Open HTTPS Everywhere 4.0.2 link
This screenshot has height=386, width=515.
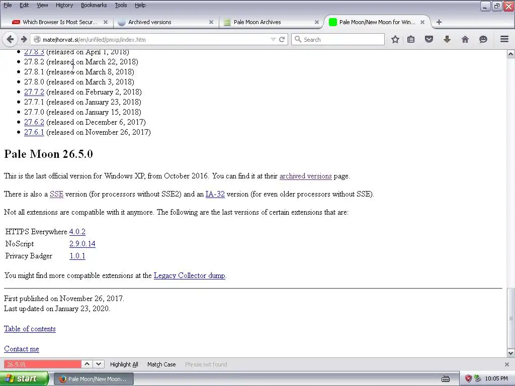[x=77, y=232]
